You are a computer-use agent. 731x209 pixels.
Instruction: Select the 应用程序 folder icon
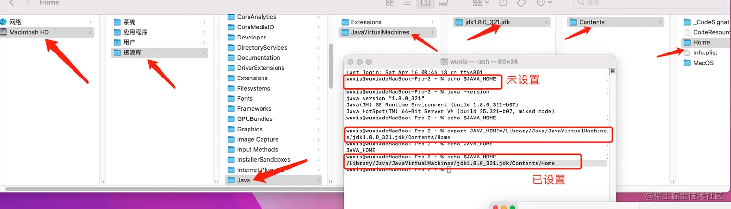coord(117,32)
